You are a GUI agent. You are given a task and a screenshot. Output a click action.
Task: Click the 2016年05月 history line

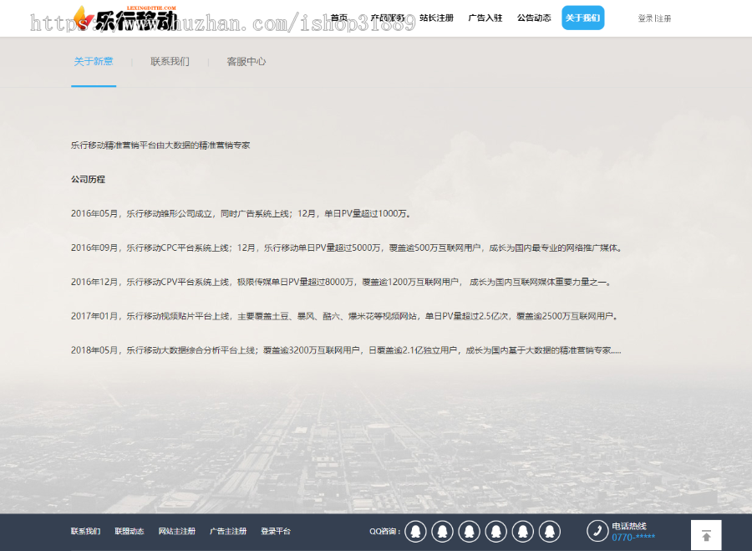click(241, 213)
